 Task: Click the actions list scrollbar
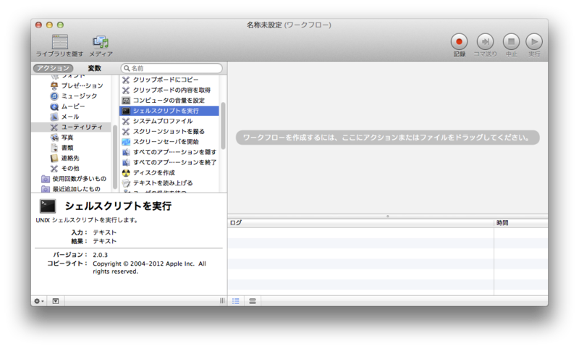pos(223,125)
